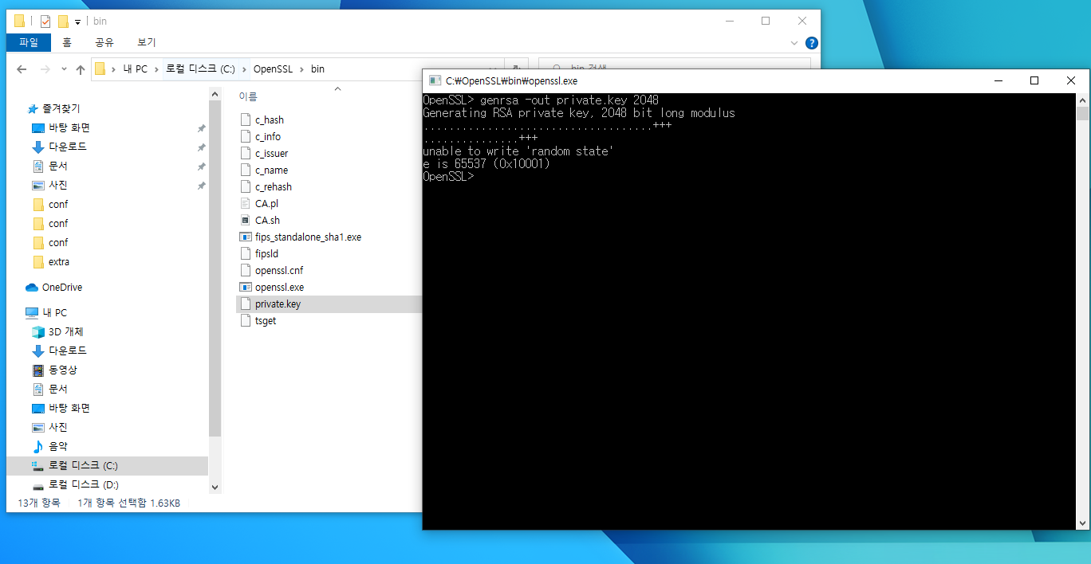
Task: Maximize the openssl.exe console window
Action: 1034,80
